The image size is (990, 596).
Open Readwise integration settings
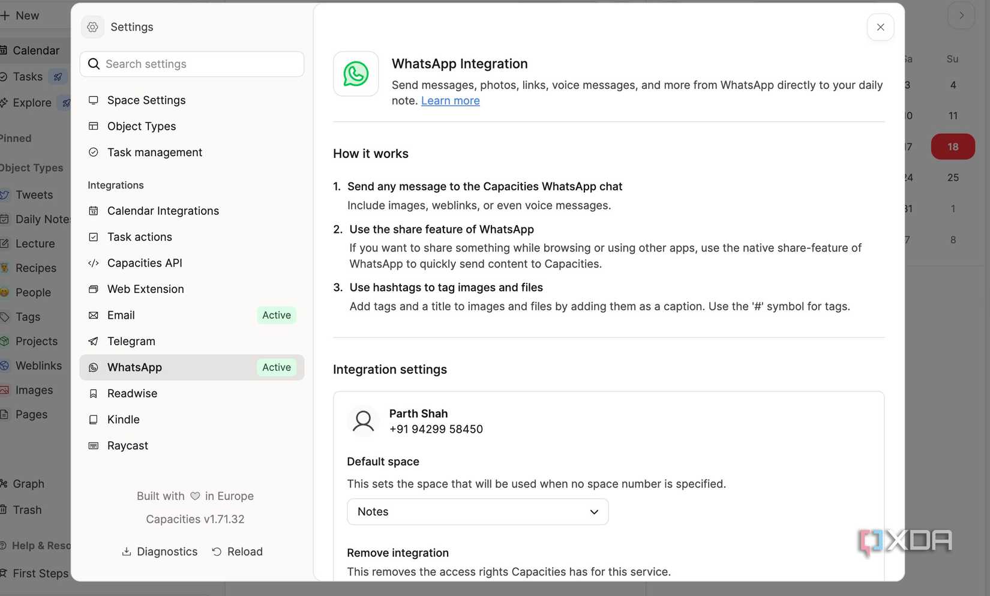pos(192,394)
